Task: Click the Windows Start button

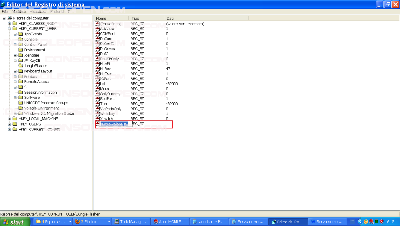Action: [13, 222]
